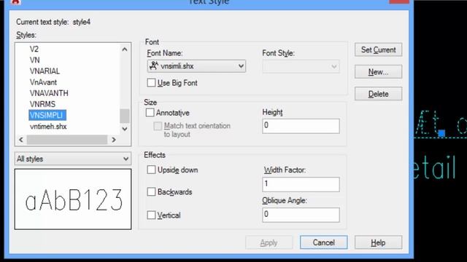Viewport: 467px width, 262px height.
Task: Click the SHX font icon beside vnsimli.shx
Action: point(154,65)
